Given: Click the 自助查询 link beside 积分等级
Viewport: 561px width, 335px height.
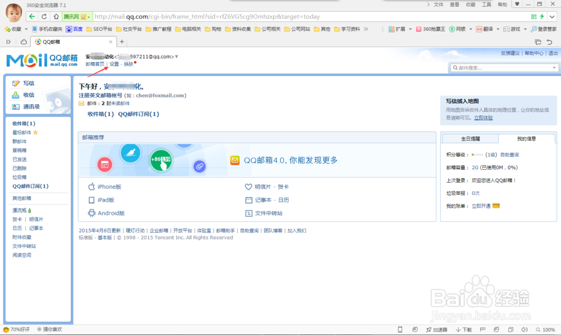Looking at the screenshot, I should coord(509,155).
